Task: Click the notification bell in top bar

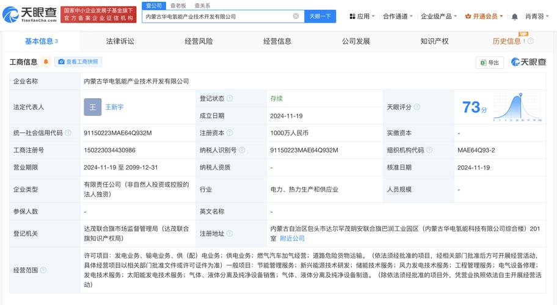Action: [x=514, y=16]
